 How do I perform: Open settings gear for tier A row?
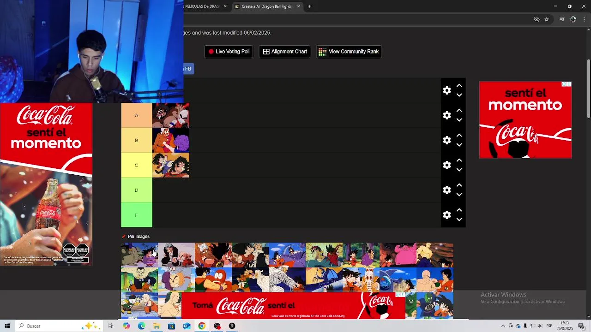pos(446,115)
